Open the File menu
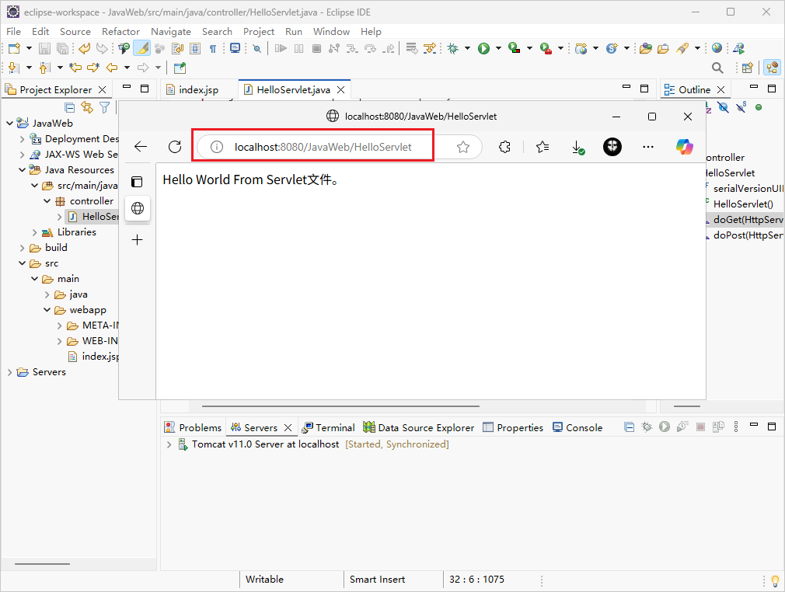Image resolution: width=785 pixels, height=592 pixels. tap(13, 32)
